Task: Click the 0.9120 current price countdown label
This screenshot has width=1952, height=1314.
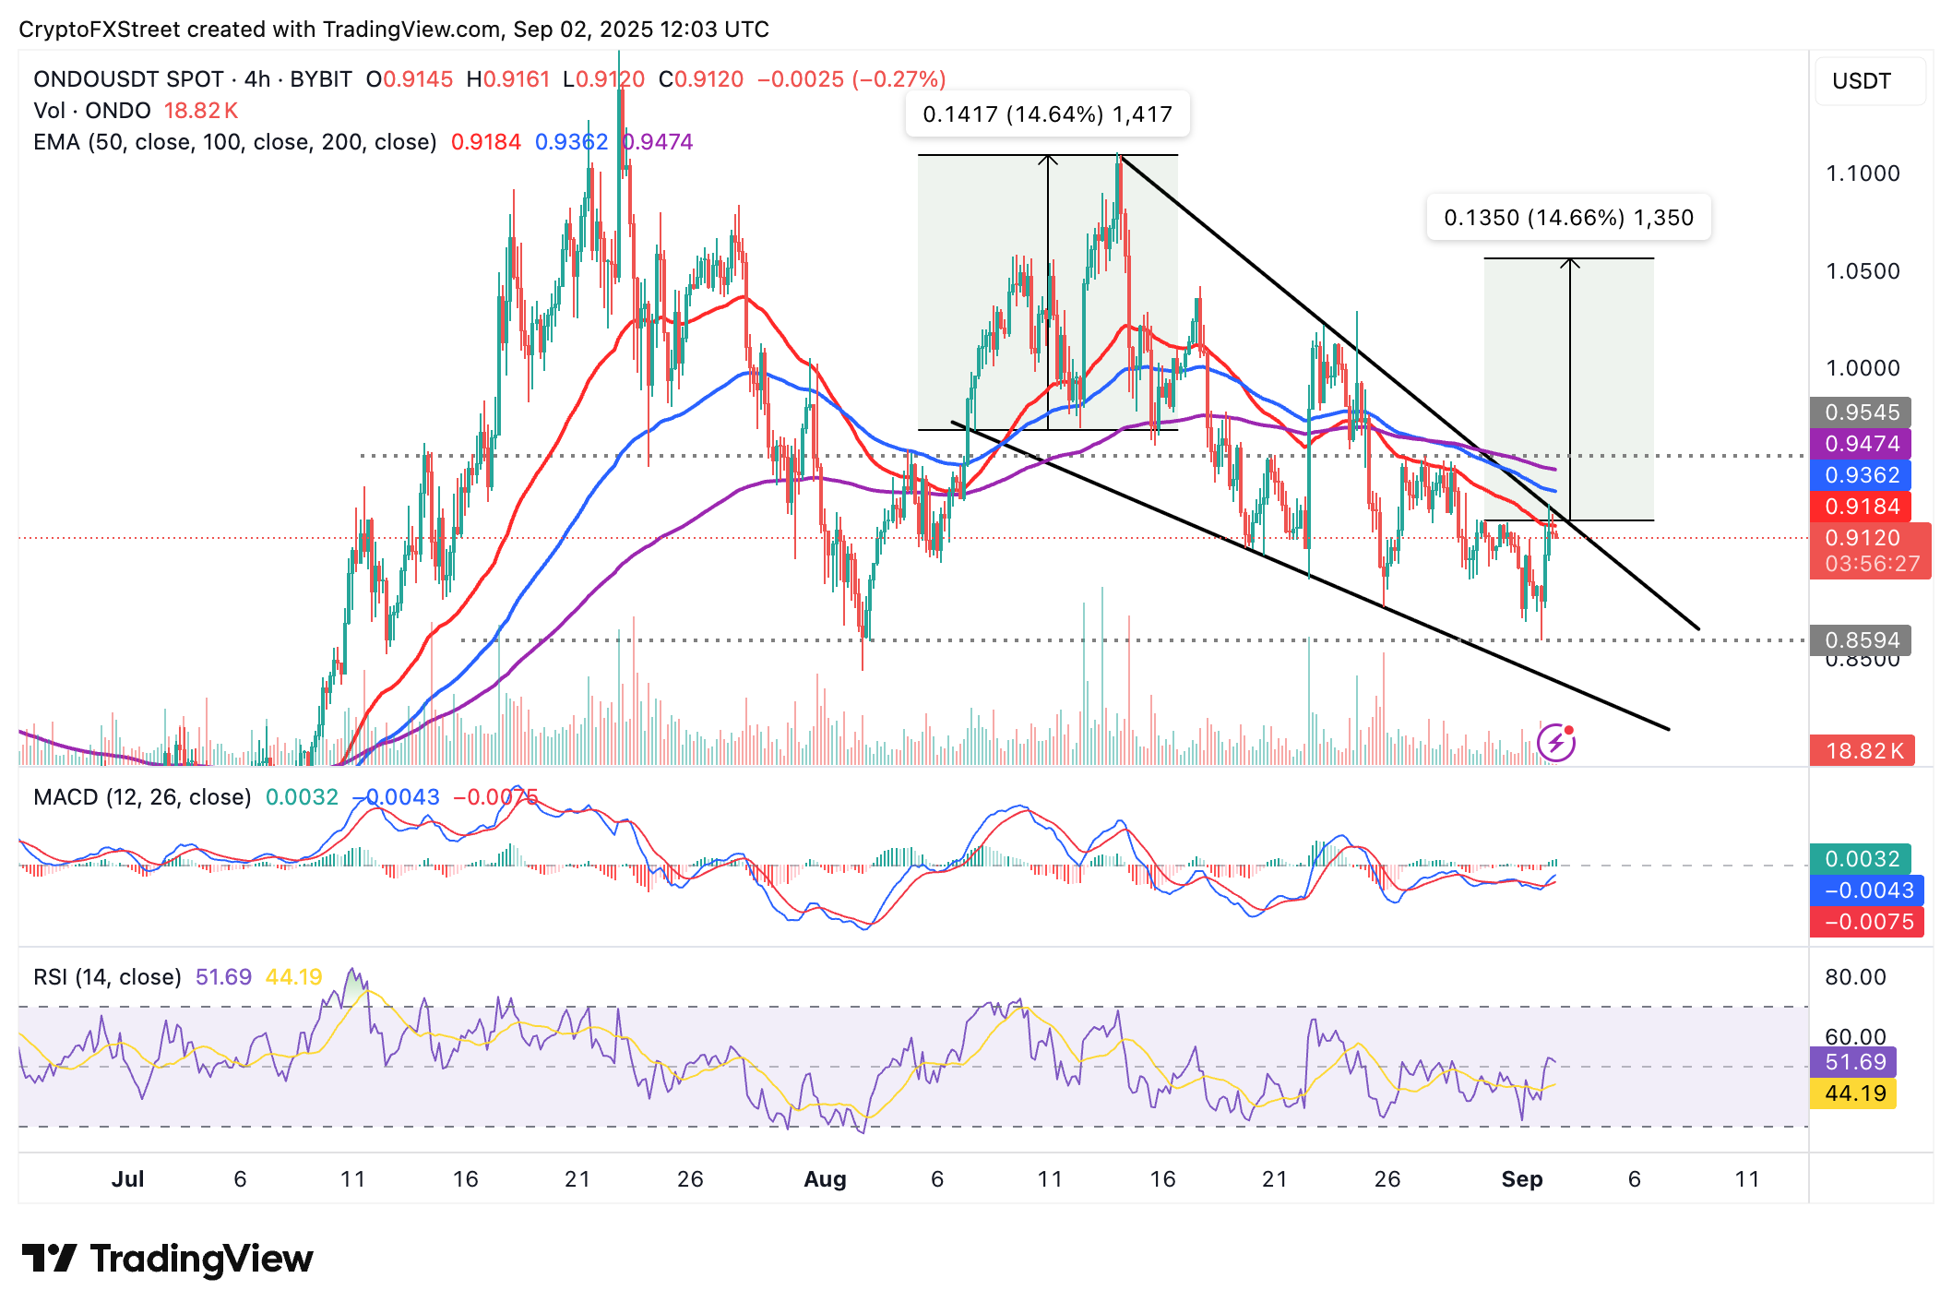Action: click(1870, 551)
